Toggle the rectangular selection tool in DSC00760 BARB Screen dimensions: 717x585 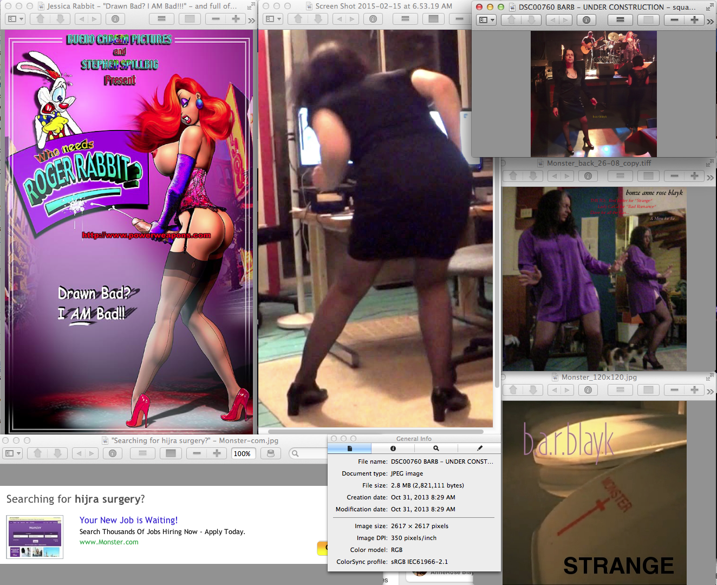pyautogui.click(x=648, y=20)
